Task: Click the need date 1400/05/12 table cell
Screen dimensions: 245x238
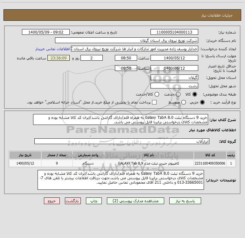Action: coord(25,163)
